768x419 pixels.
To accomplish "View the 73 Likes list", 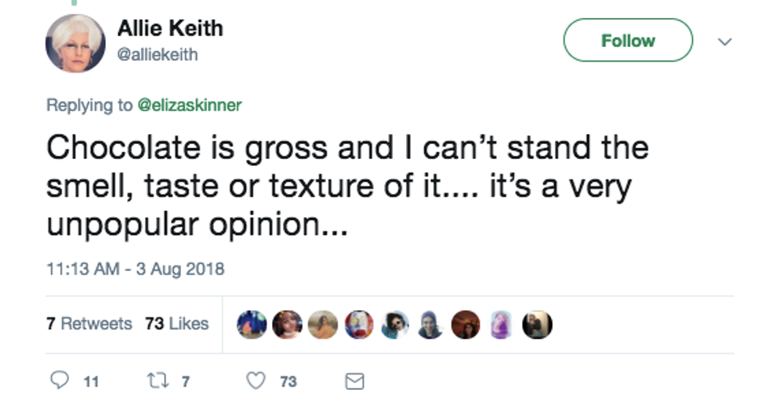I will coord(176,323).
